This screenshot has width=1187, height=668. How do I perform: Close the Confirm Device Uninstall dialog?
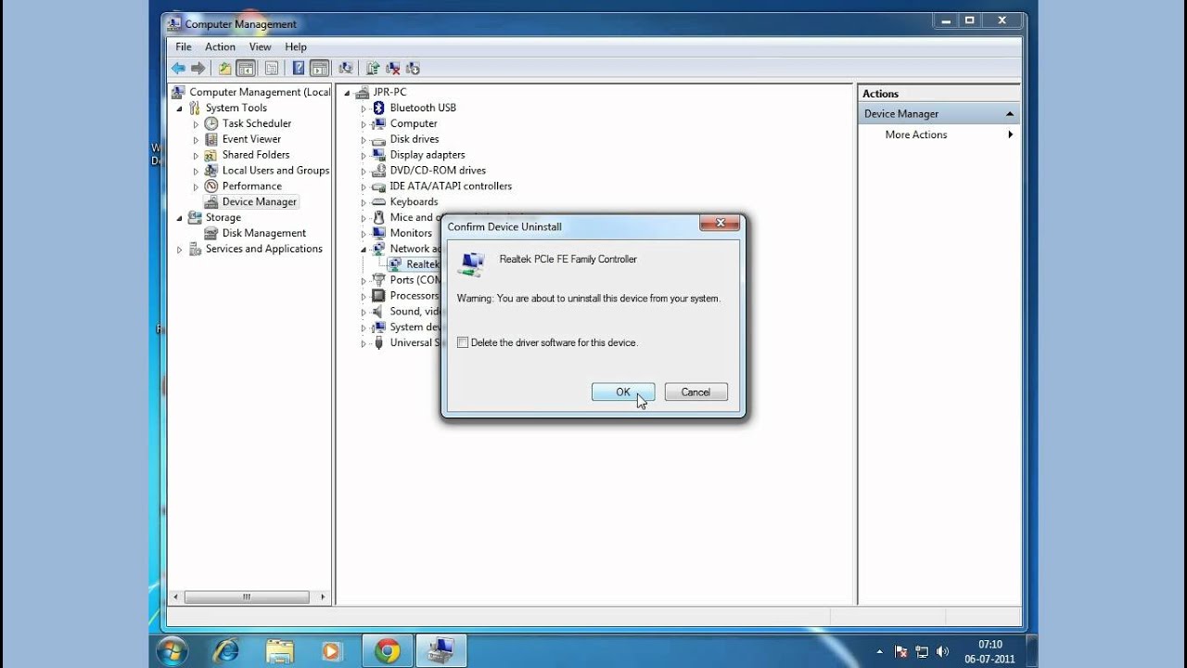pos(720,224)
